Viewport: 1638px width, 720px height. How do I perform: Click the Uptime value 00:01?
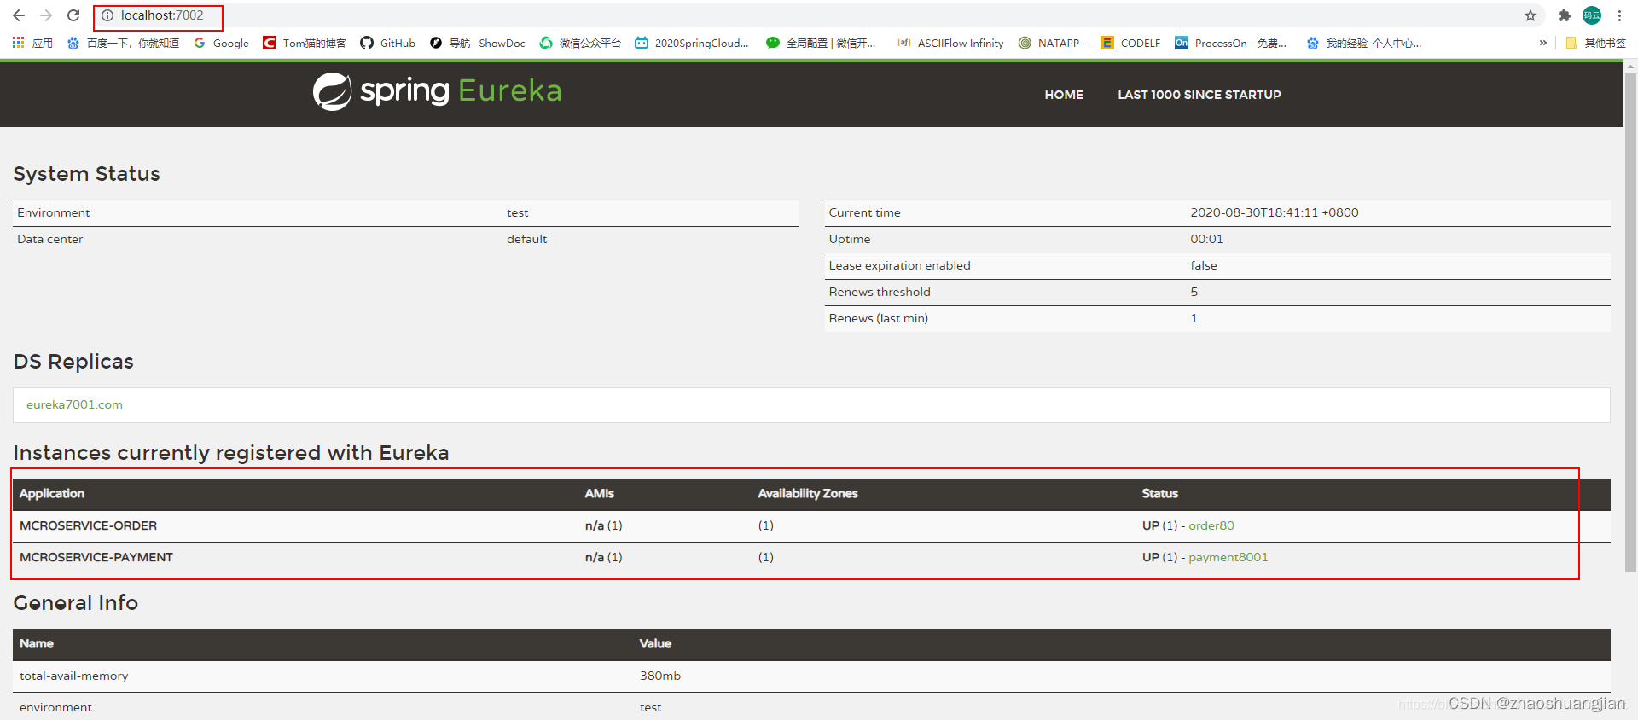(x=1206, y=239)
